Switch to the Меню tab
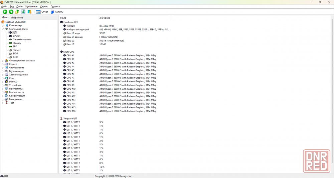The image size is (334, 178). click(x=5, y=17)
